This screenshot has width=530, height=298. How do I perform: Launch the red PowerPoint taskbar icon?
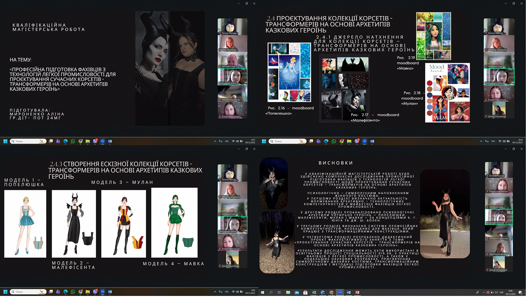tap(357, 293)
